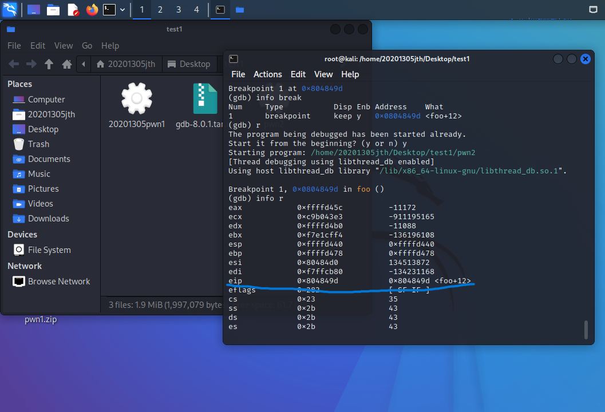Switch to workspace 1
The image size is (605, 412).
[142, 10]
